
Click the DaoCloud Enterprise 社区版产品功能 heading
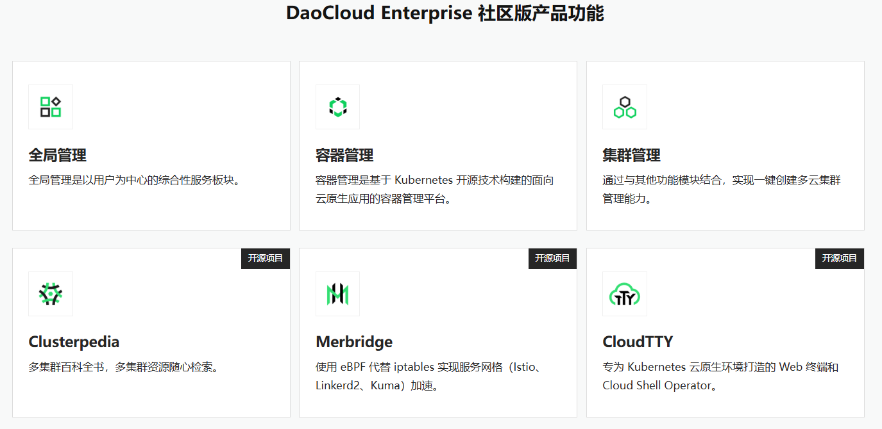click(445, 13)
